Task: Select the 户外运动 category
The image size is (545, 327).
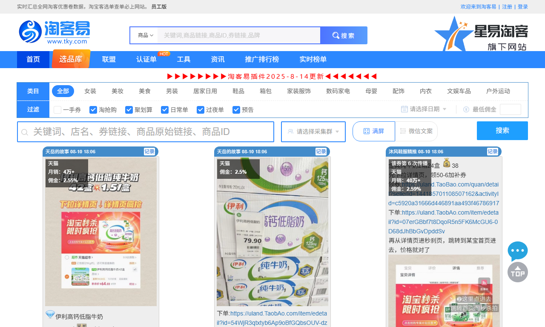Action: (498, 91)
